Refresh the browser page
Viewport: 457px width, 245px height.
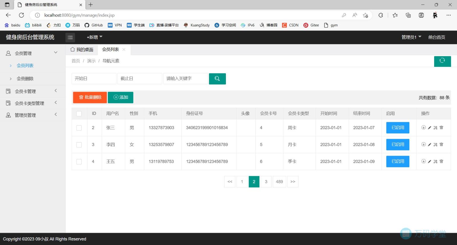pos(21,15)
